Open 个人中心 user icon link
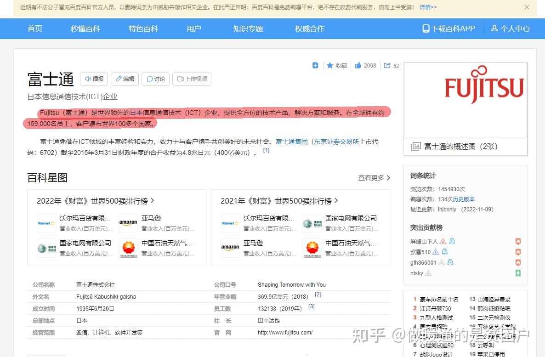The height and width of the screenshot is (357, 545). pos(510,28)
